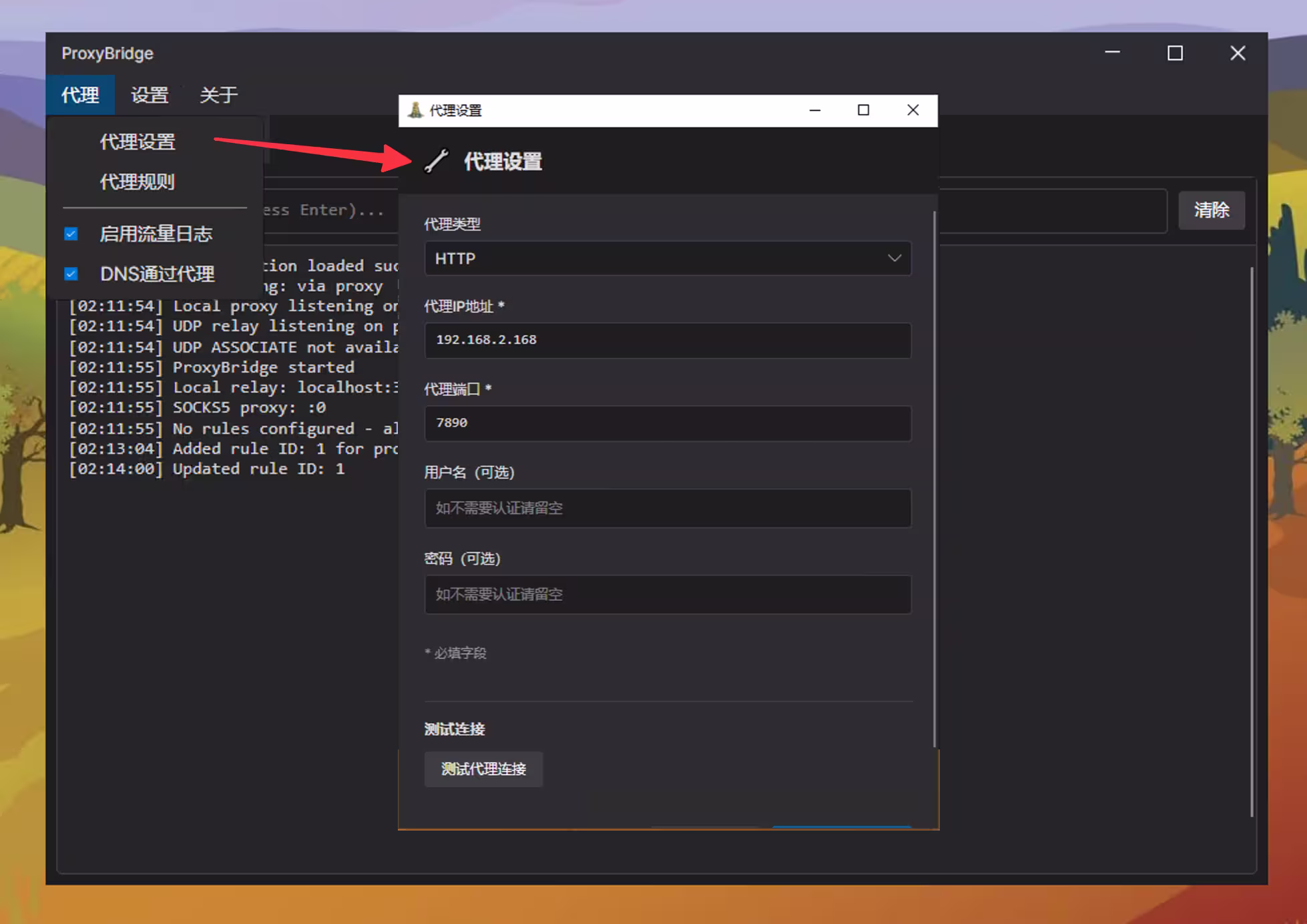Uncheck the DNS通过代理 option

[70, 273]
